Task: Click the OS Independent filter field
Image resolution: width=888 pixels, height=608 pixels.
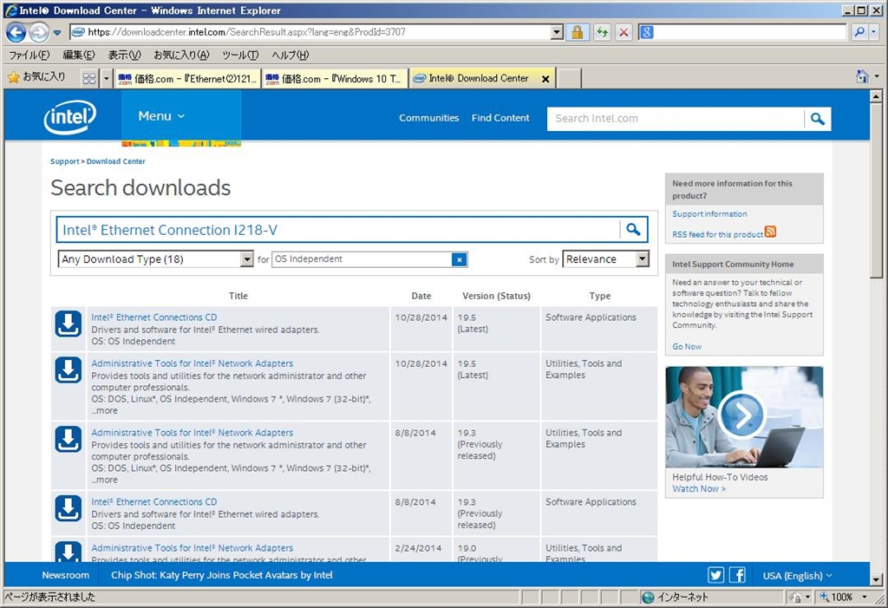Action: pyautogui.click(x=362, y=259)
